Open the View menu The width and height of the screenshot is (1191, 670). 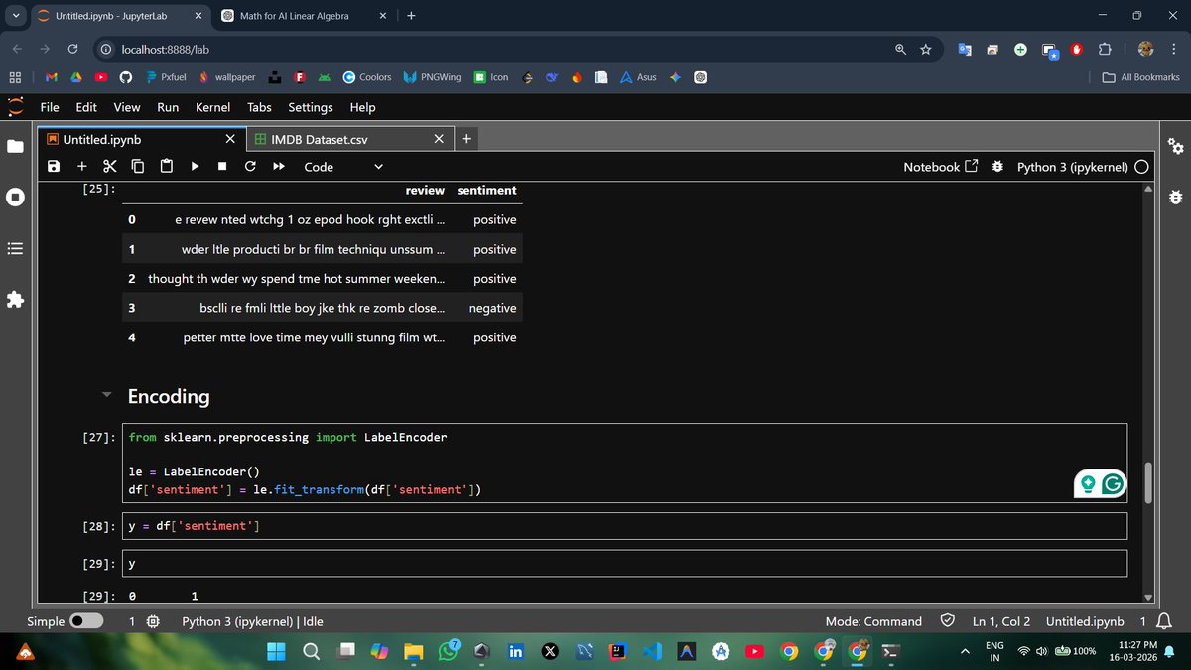click(127, 107)
